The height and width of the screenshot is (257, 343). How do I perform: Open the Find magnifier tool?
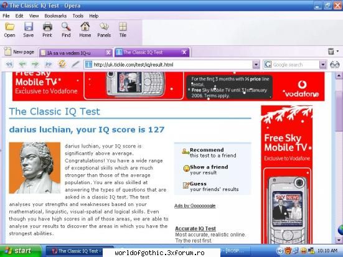click(66, 27)
